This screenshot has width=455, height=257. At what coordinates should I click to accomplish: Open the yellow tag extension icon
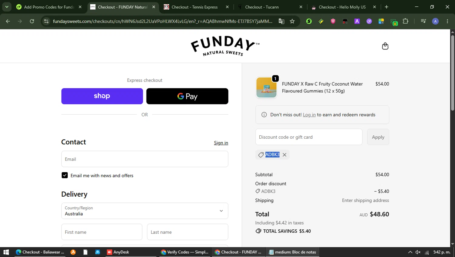point(321,21)
